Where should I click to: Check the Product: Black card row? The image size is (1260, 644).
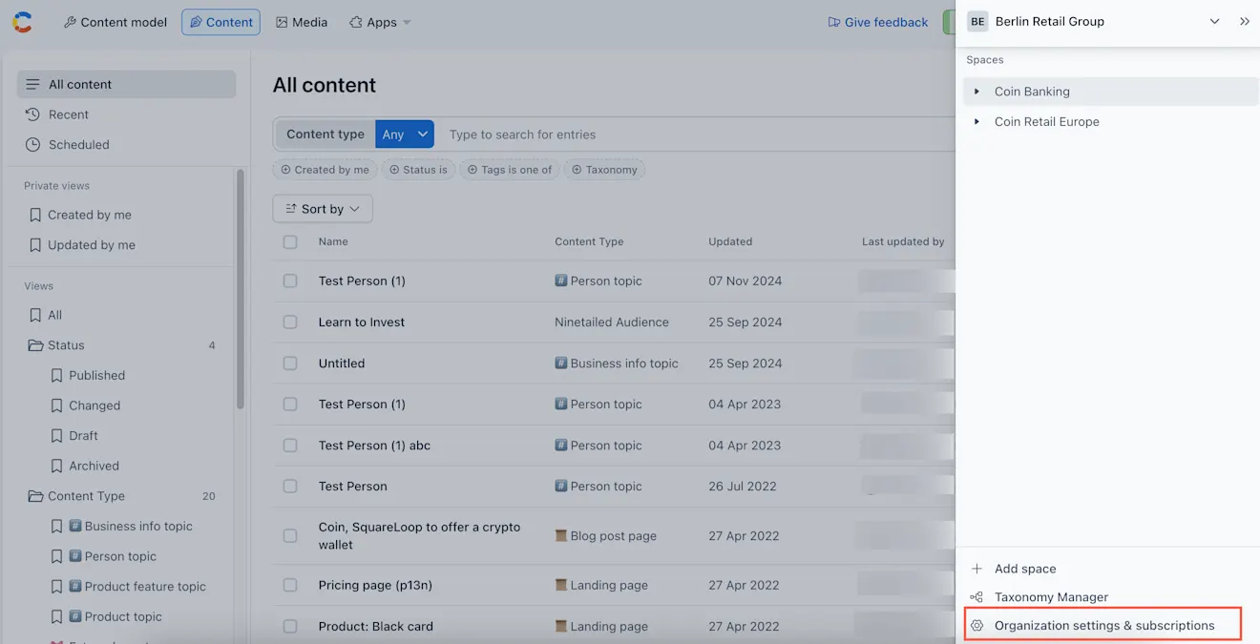(x=290, y=627)
